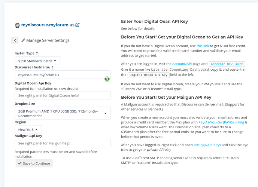
Task: Click the 'private API Key' italic text
Action: pos(159,150)
